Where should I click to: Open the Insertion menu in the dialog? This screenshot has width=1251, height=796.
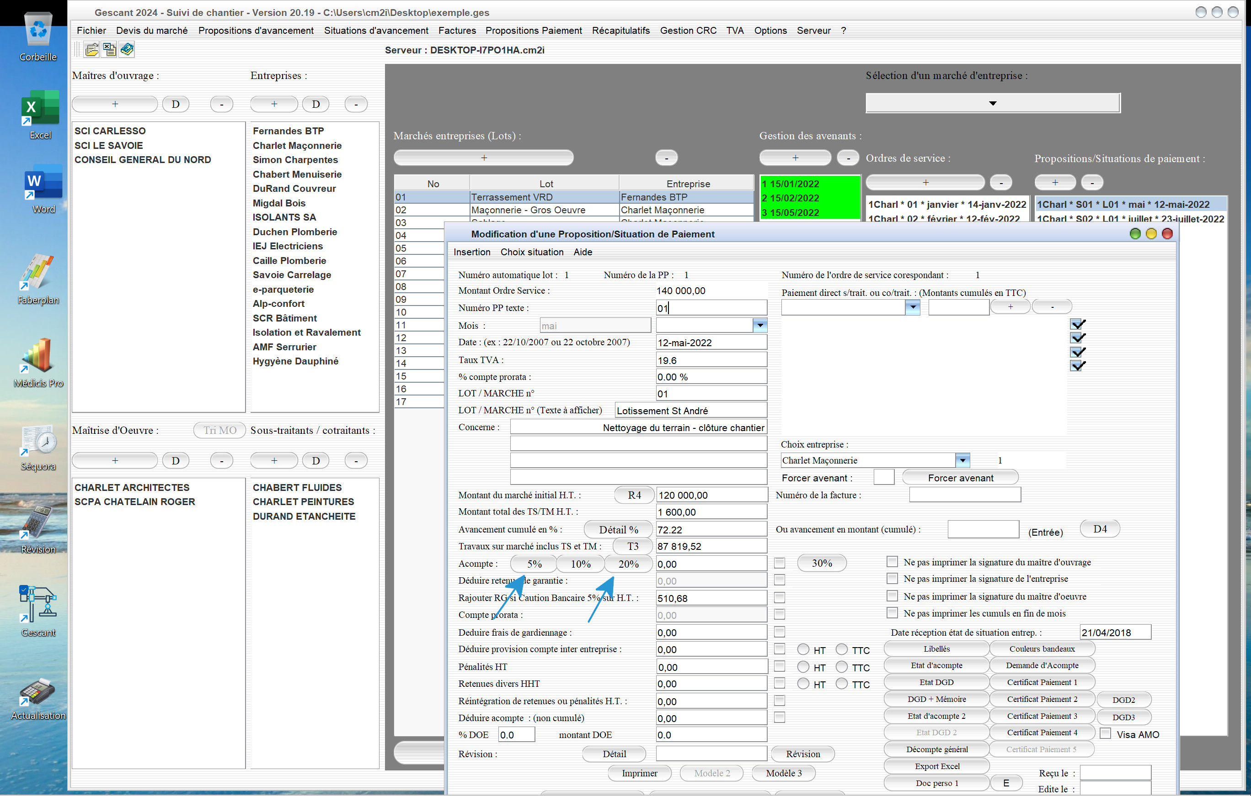[472, 252]
